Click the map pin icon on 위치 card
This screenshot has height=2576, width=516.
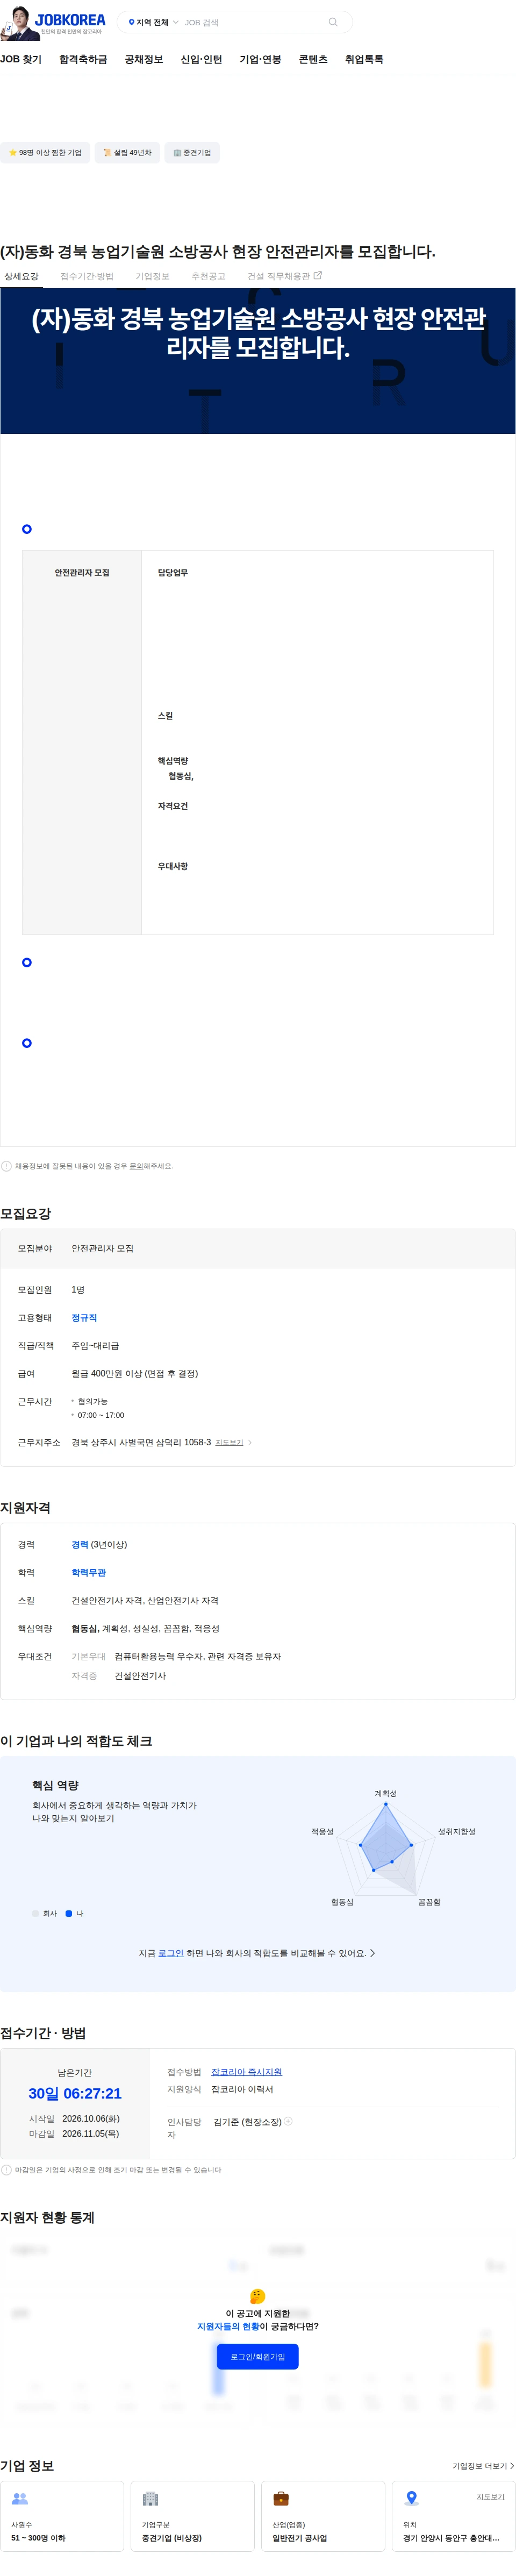point(411,2498)
